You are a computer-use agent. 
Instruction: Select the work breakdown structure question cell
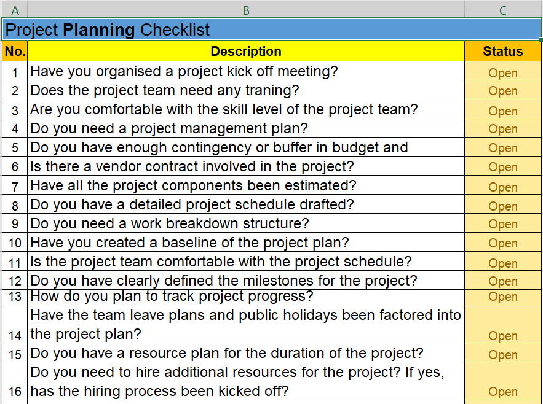click(246, 223)
